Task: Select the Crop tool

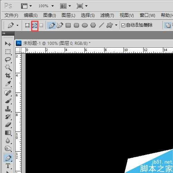Action: [8, 76]
